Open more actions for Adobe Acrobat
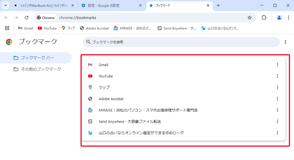Viewport: 294px width, 160px height. pyautogui.click(x=277, y=99)
